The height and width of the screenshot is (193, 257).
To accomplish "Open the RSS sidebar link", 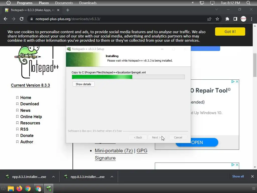I will point(24,129).
